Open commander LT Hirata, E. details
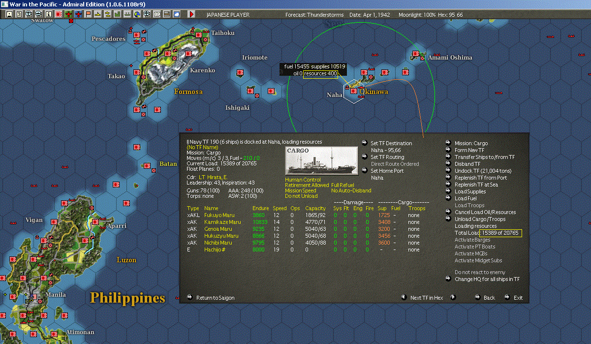The width and height of the screenshot is (591, 344). coord(213,177)
